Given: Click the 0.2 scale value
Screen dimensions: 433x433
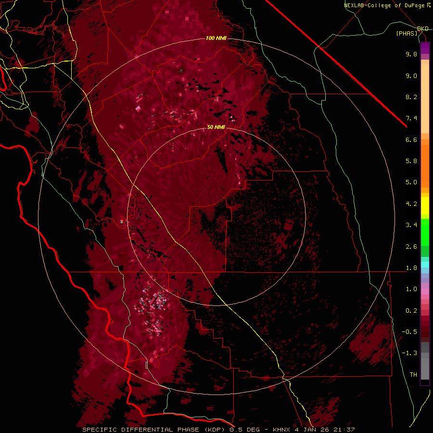Looking at the screenshot, I should click(411, 311).
